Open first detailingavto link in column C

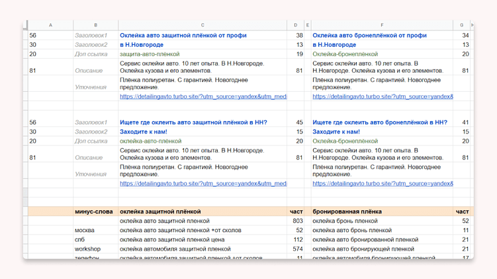click(203, 97)
